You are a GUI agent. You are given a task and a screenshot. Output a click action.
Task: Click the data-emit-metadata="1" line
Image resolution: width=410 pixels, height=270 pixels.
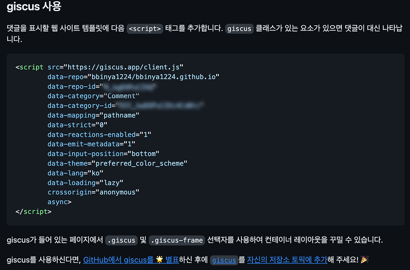point(91,144)
